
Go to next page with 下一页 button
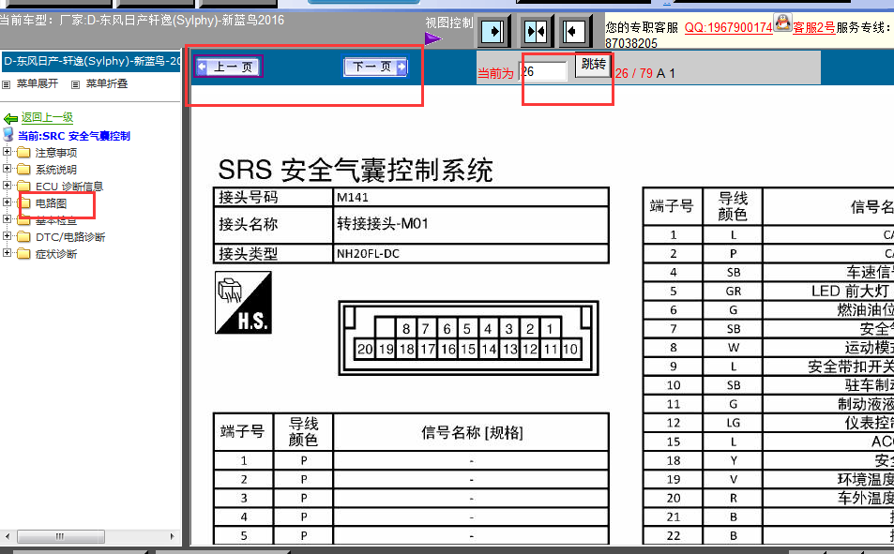(x=376, y=67)
